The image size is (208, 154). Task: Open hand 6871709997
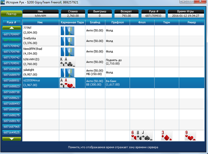point(12,34)
